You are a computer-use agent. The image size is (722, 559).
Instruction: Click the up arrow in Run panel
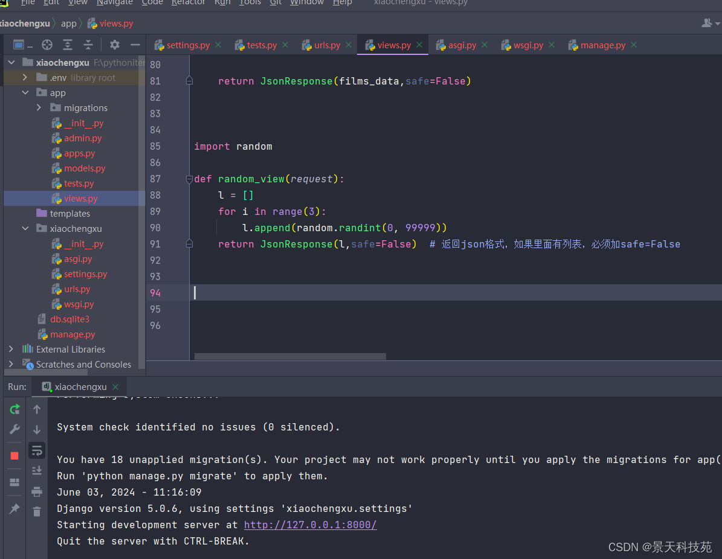(x=37, y=409)
